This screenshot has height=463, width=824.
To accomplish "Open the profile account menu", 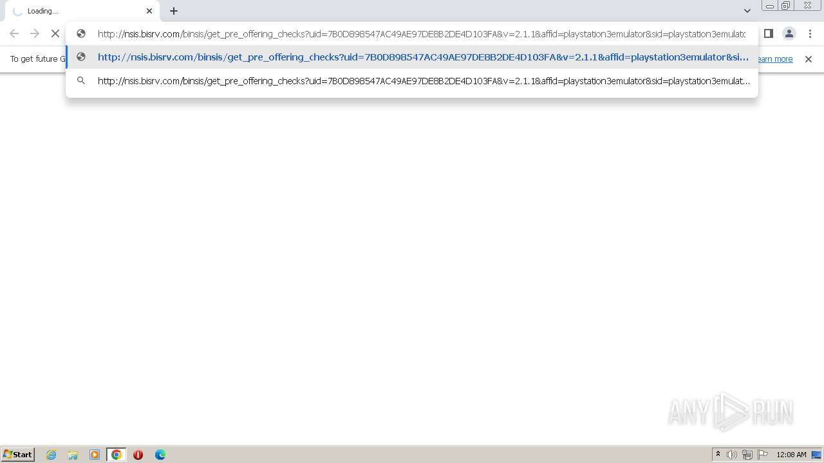I will [789, 33].
